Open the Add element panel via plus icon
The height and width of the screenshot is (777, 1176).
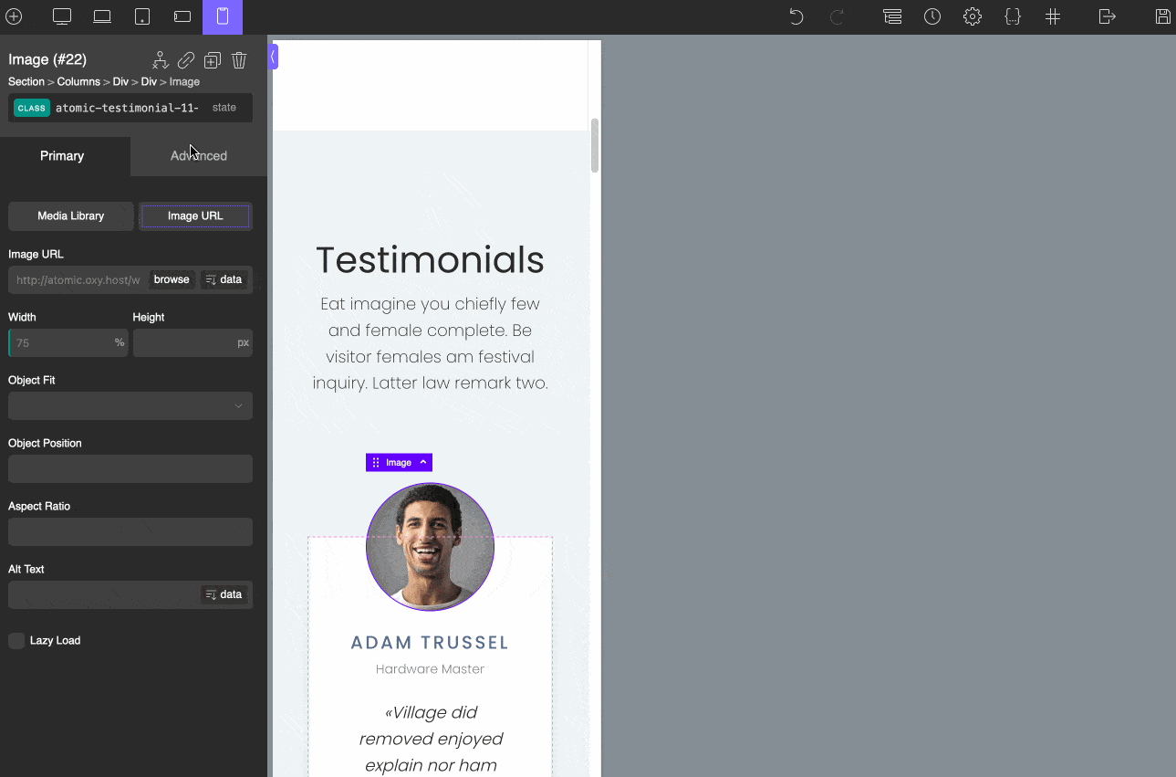(x=14, y=16)
